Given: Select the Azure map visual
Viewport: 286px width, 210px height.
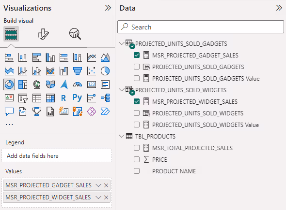Looking at the screenshot, I should [x=64, y=84].
